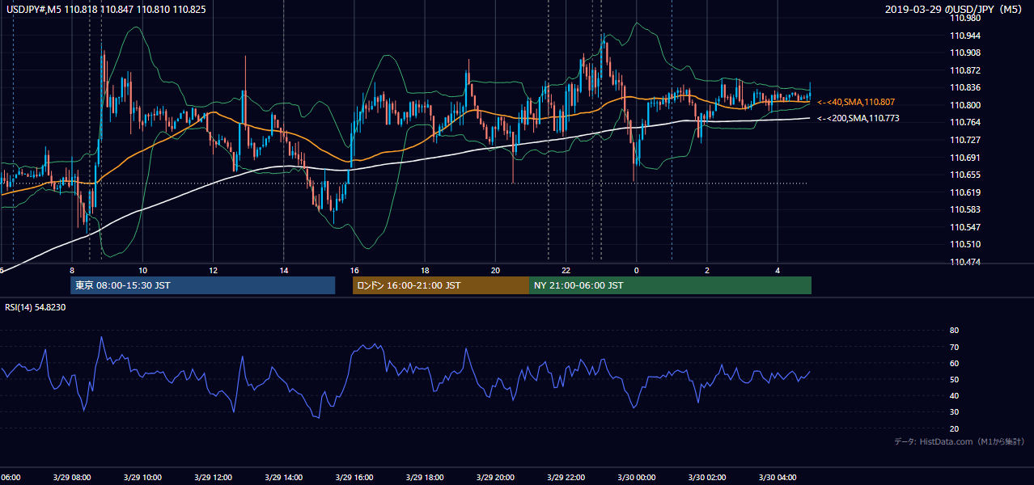1034x485 pixels.
Task: Click RSI scale value 30
Action: coord(955,412)
